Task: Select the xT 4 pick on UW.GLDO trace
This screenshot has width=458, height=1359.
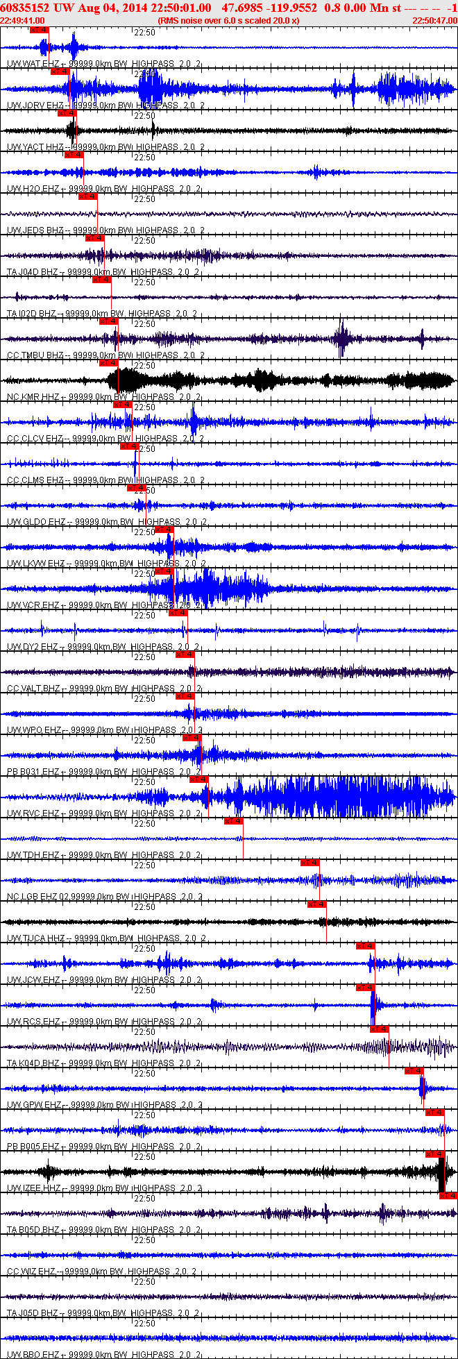Action: 137,488
